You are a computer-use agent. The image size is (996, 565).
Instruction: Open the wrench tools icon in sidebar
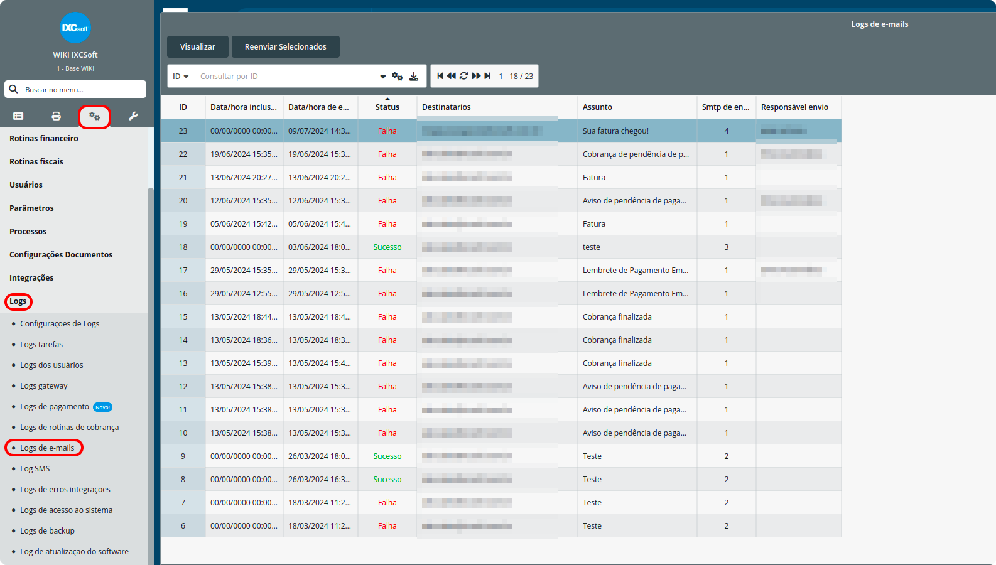133,116
